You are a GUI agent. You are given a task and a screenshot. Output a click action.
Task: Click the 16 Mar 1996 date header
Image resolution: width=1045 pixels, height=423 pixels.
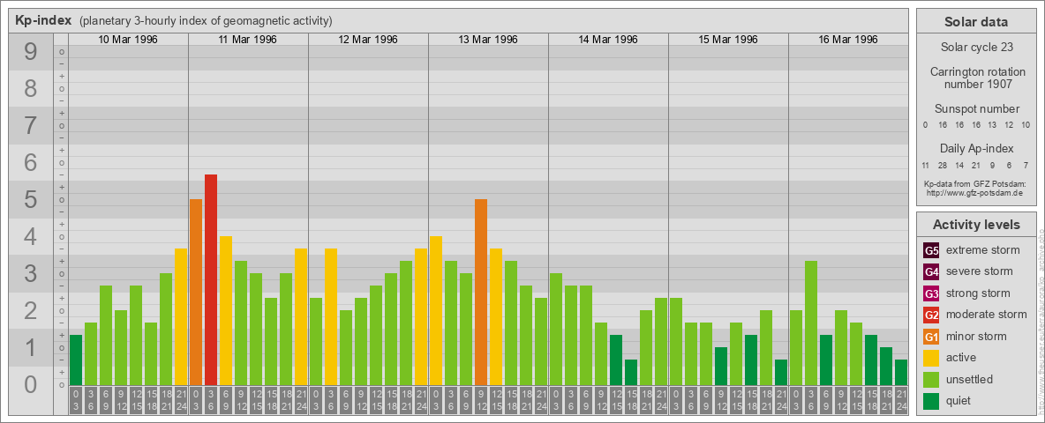click(x=847, y=40)
